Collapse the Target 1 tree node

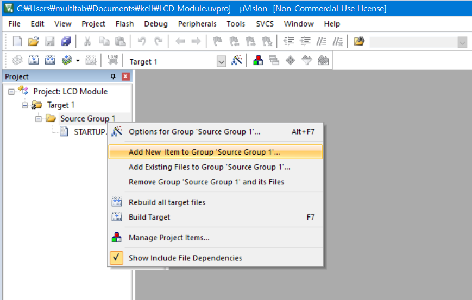click(25, 105)
